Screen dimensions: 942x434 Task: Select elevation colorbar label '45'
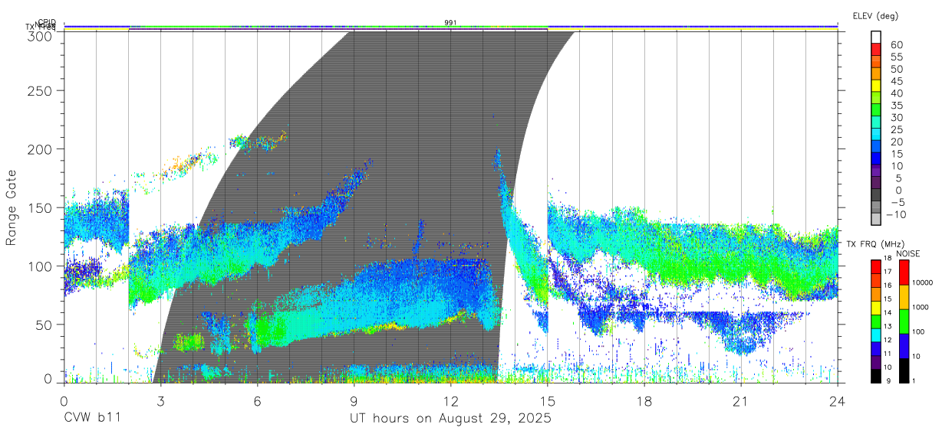(x=896, y=81)
